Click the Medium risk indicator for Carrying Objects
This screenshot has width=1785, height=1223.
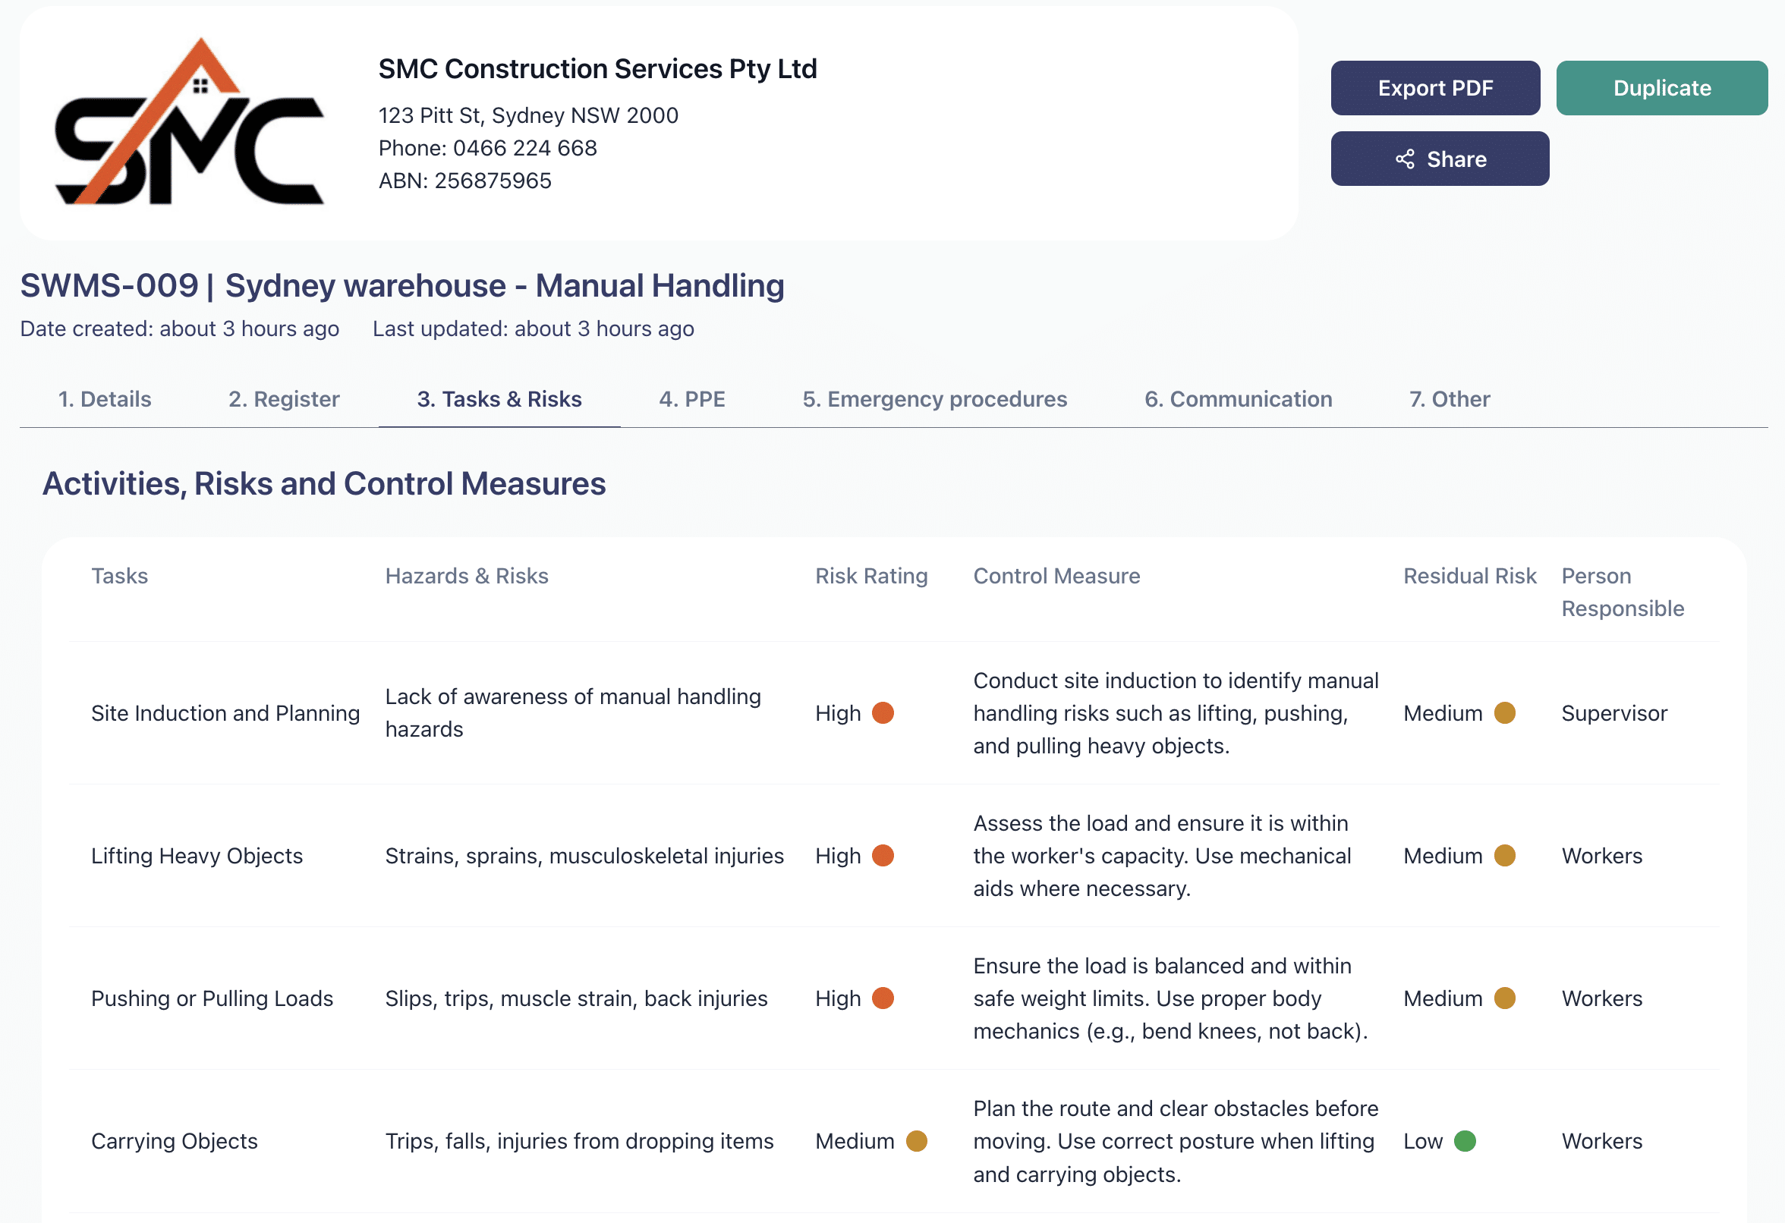click(917, 1142)
